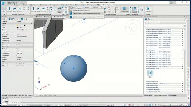
Task: Collapse the 3D визуализация section
Action: 32,43
